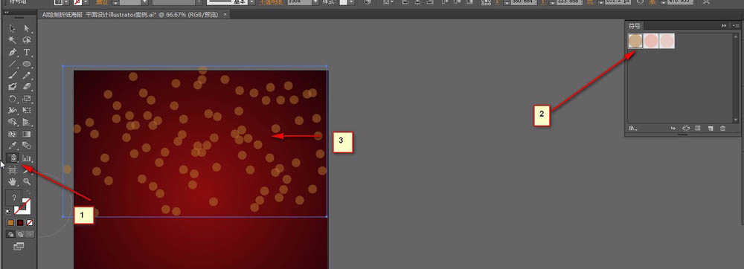This screenshot has width=744, height=269.
Task: Select the Artboard tool
Action: point(13,170)
